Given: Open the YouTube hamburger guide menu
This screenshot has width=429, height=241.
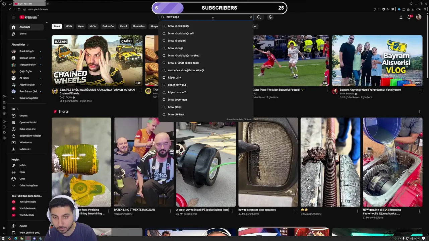Looking at the screenshot, I should [13, 17].
